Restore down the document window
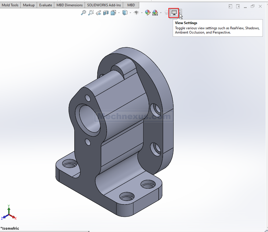268x232 pixels. [x=253, y=6]
